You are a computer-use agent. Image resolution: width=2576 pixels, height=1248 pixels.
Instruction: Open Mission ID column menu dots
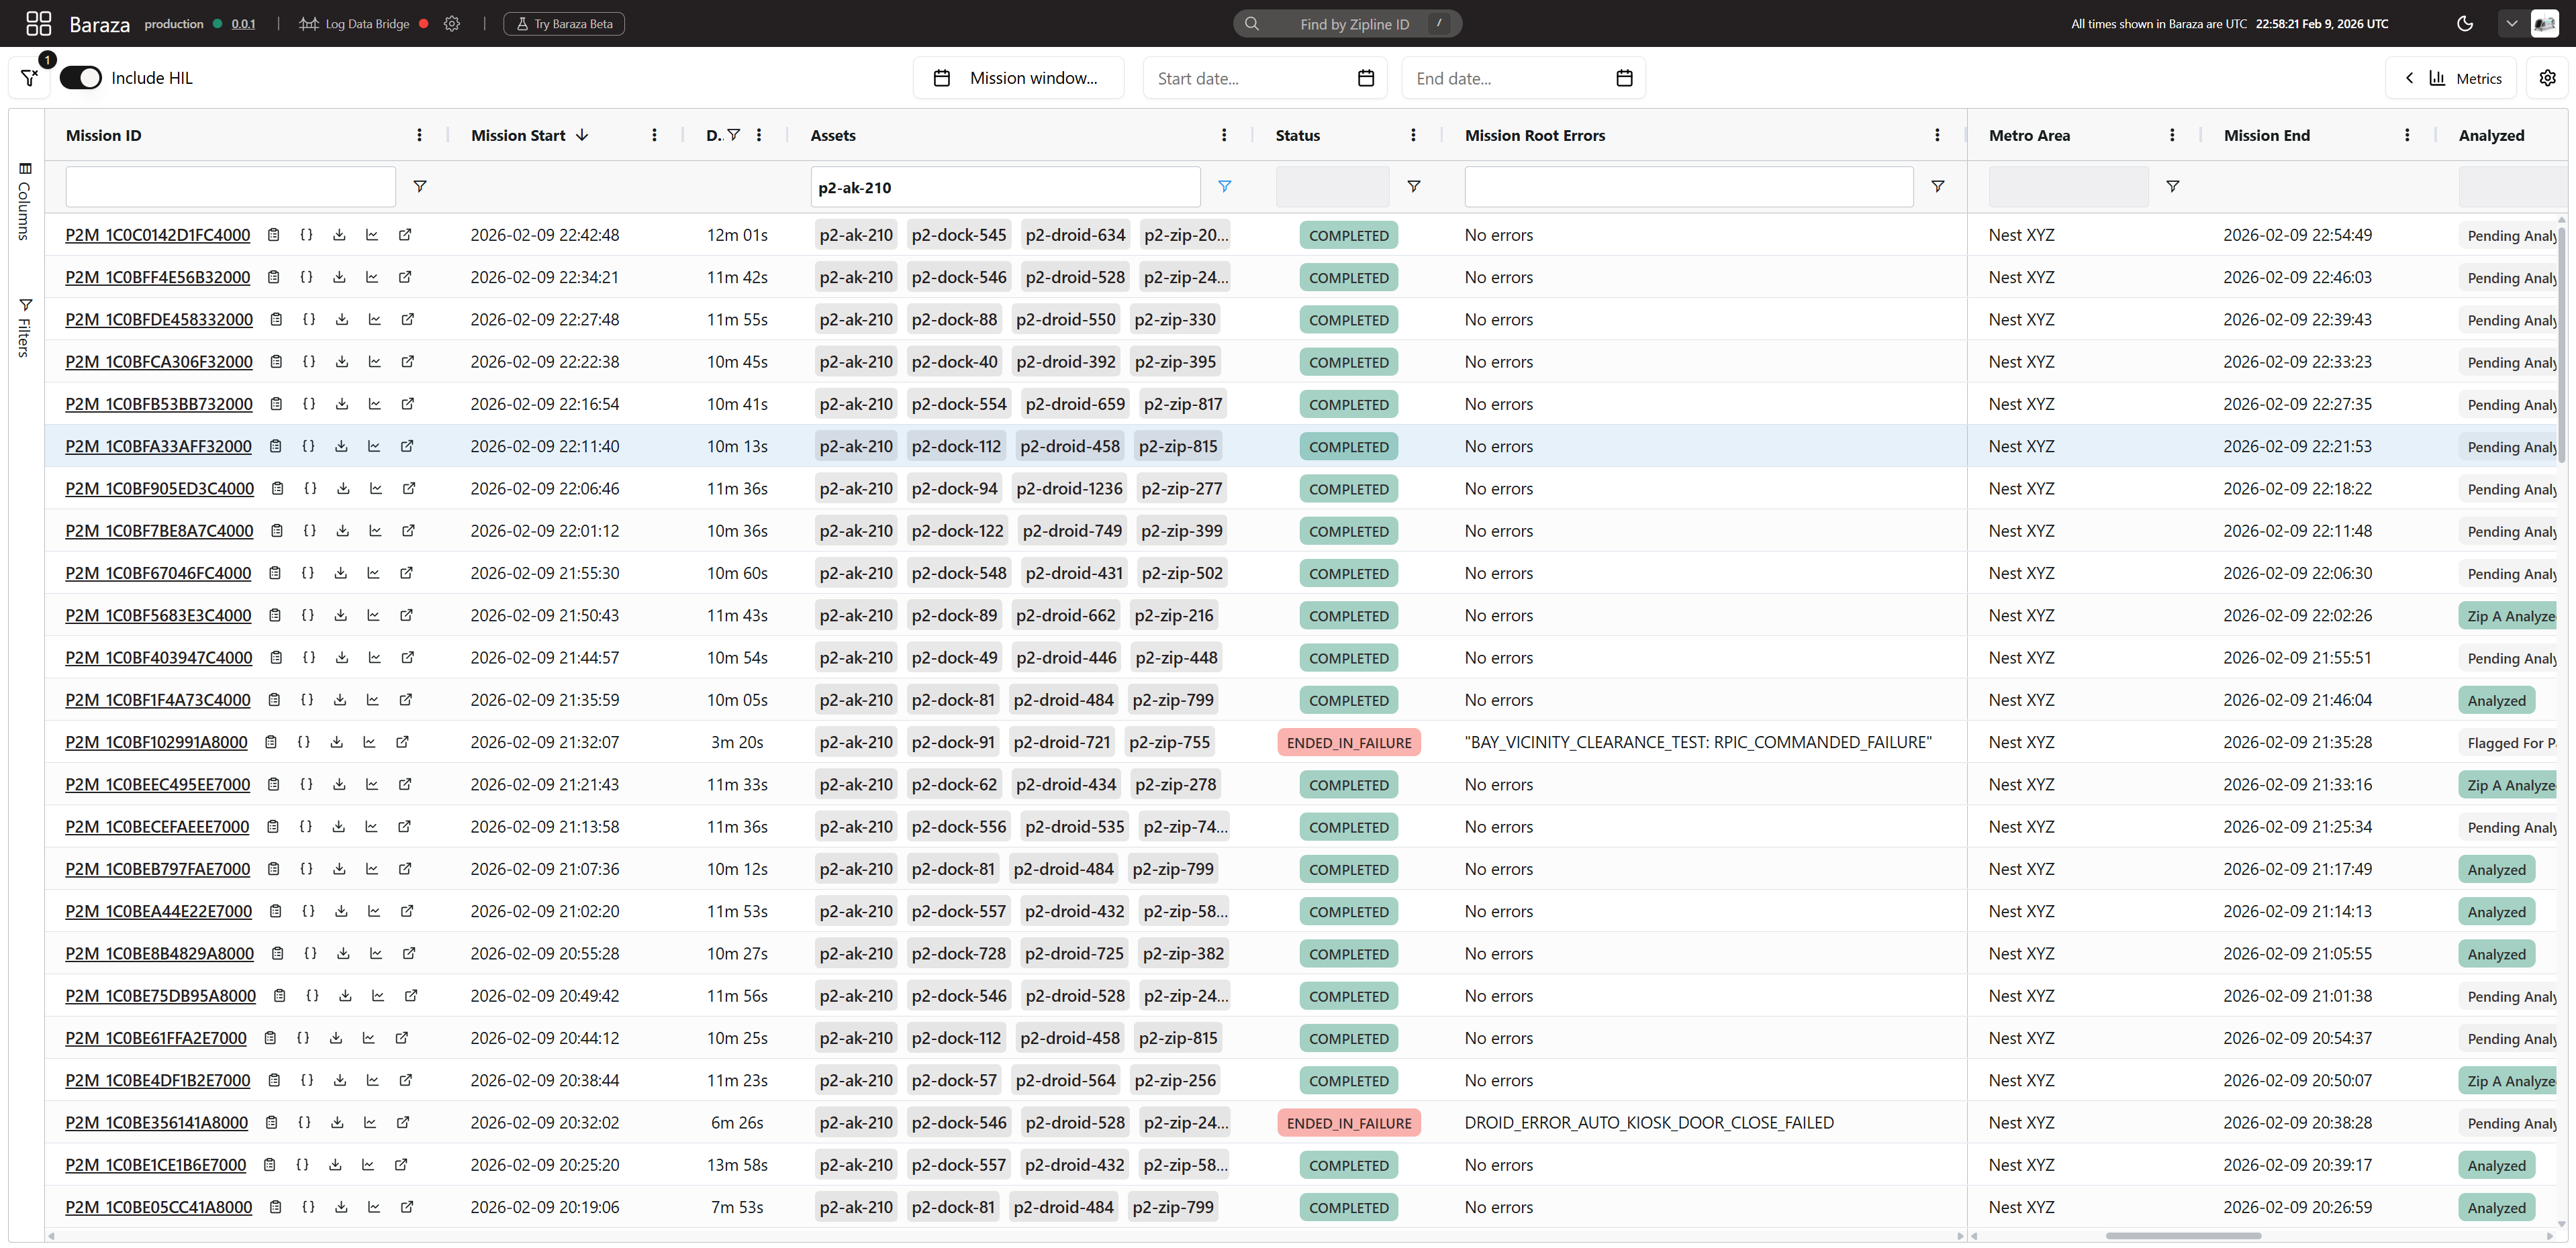tap(419, 135)
